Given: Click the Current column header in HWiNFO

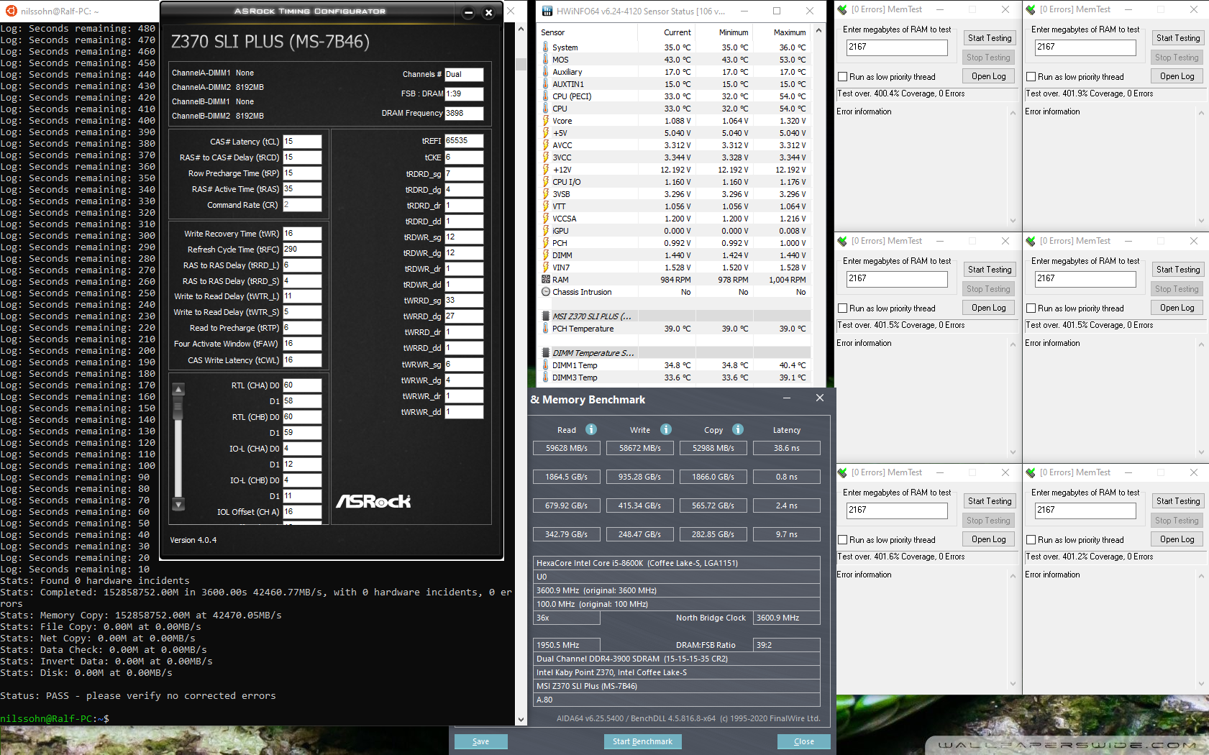Looking at the screenshot, I should pyautogui.click(x=678, y=32).
